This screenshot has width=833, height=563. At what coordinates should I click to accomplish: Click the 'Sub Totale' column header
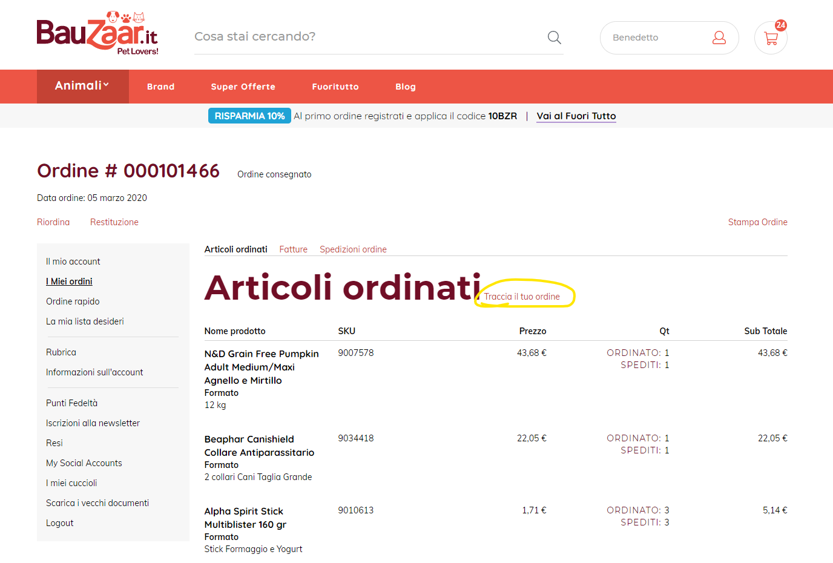[766, 331]
